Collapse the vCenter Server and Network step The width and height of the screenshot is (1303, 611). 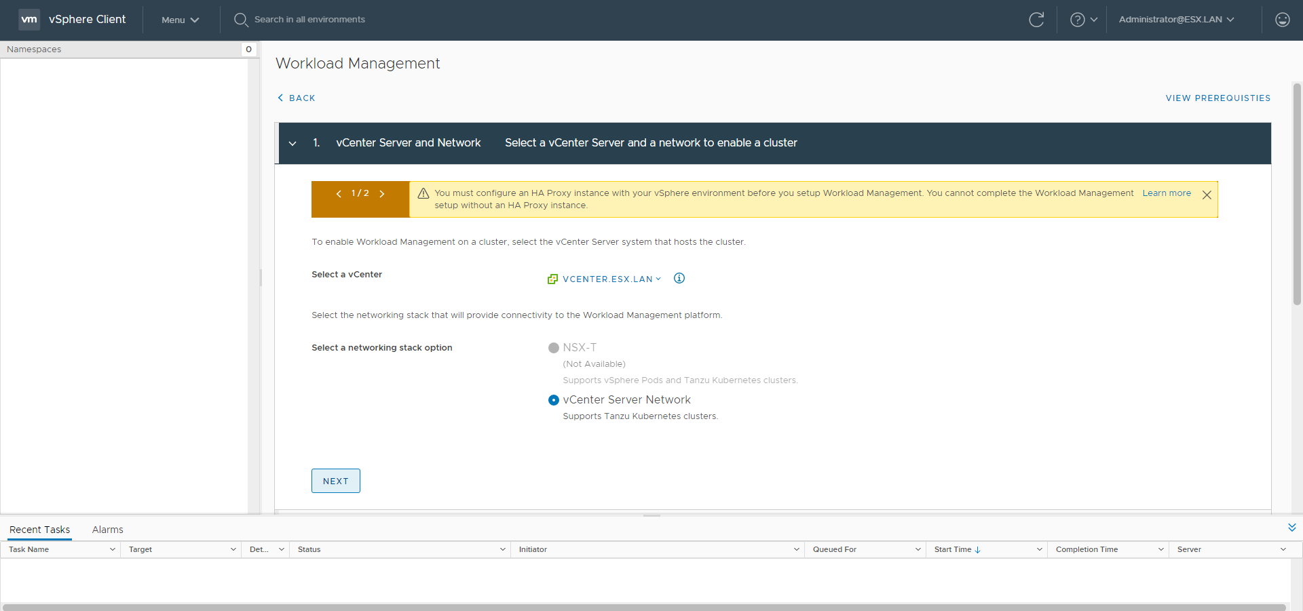(x=292, y=143)
